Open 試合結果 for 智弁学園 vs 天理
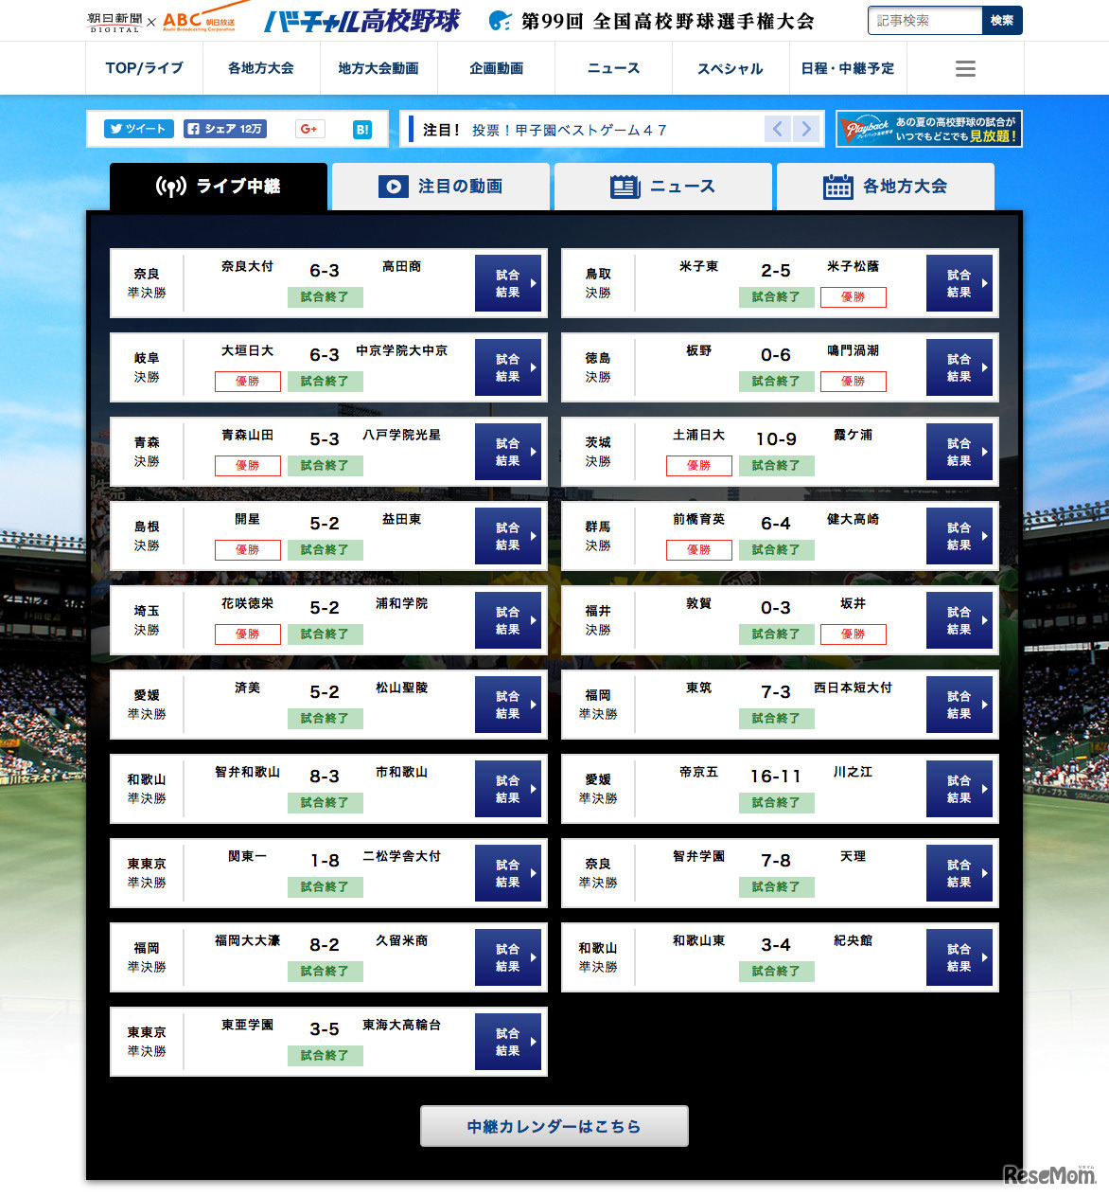This screenshot has height=1197, width=1109. (959, 873)
